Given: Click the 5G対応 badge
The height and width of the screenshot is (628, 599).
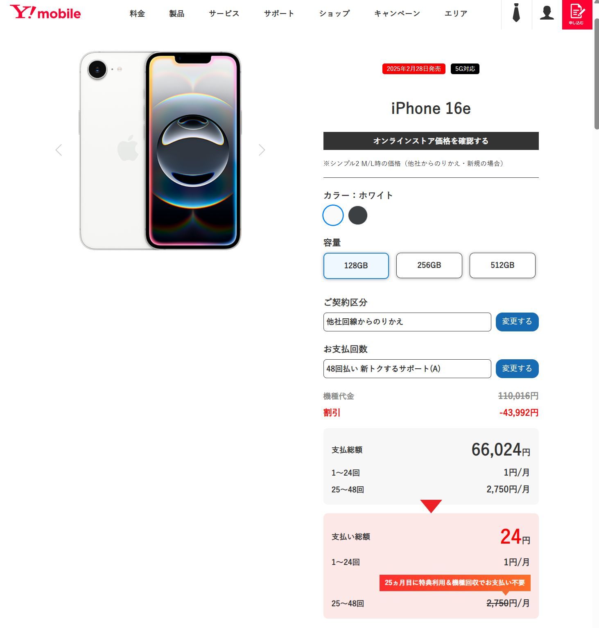Looking at the screenshot, I should click(465, 69).
